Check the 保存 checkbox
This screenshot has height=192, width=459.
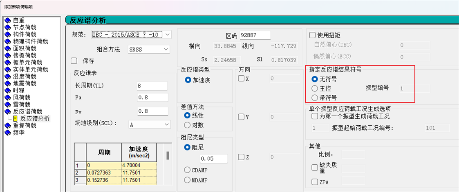(74, 61)
